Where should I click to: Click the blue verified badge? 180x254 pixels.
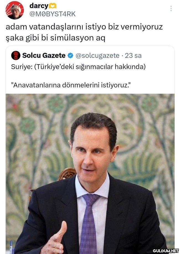(x=70, y=56)
